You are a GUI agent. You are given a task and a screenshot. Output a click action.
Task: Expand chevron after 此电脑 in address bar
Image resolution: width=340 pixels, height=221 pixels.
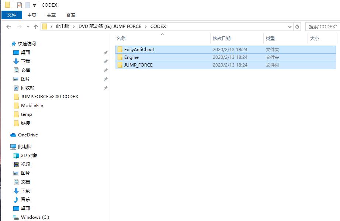(74, 26)
